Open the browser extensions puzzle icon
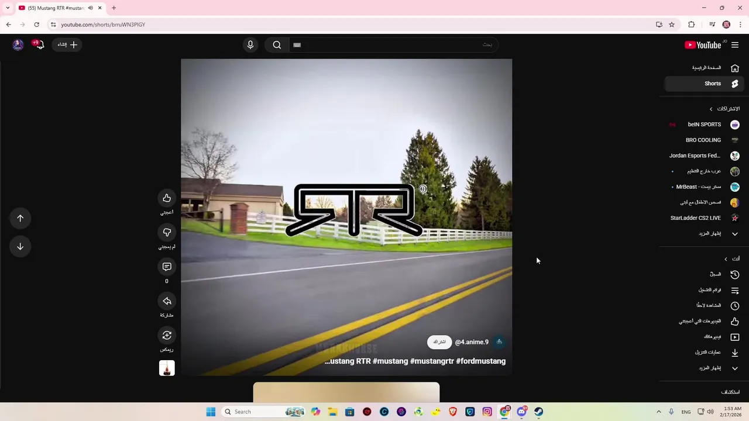Screen dimensions: 749x421 coord(691,25)
